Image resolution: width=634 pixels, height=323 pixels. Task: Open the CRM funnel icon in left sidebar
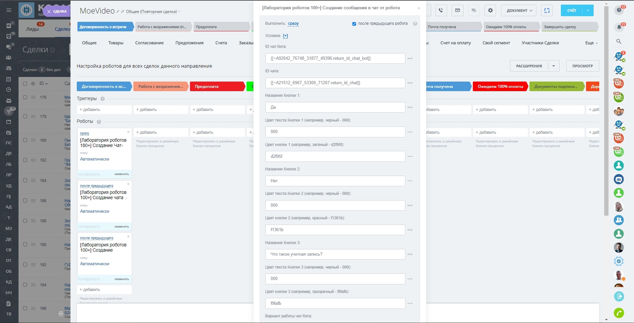click(9, 111)
